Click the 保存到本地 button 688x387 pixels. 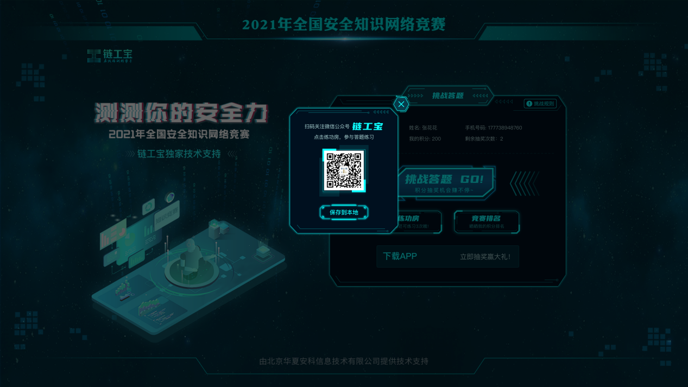[x=344, y=212]
